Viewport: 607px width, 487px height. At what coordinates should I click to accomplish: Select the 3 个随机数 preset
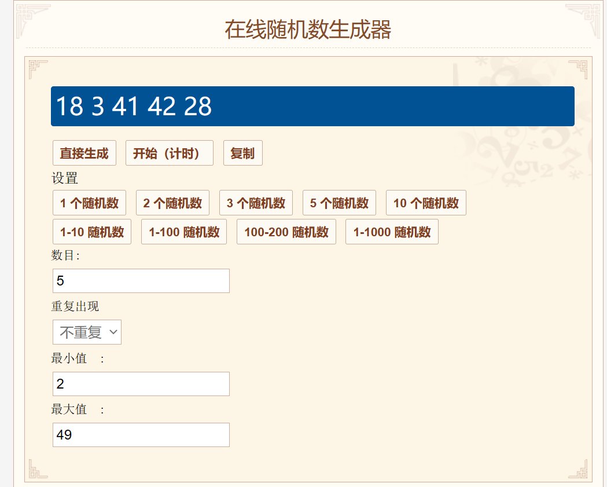[x=256, y=203]
